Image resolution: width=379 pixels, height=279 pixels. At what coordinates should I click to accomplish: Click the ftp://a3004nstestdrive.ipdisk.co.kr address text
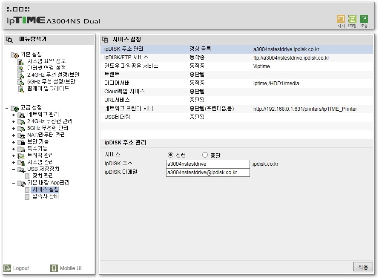(x=291, y=58)
